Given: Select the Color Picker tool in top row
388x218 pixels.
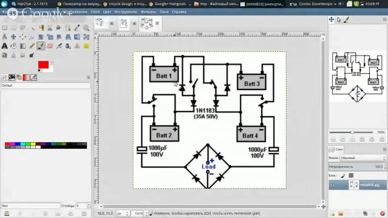Looking at the screenshot, I should pyautogui.click(x=77, y=28).
